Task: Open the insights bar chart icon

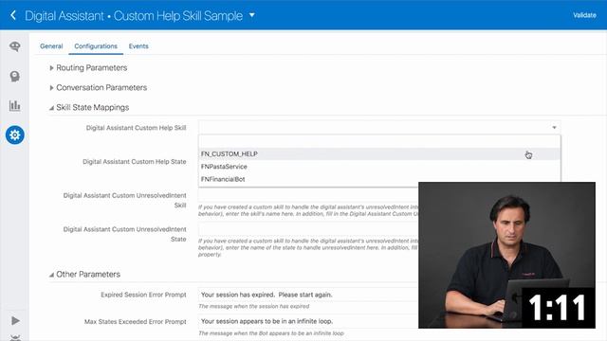Action: [15, 105]
